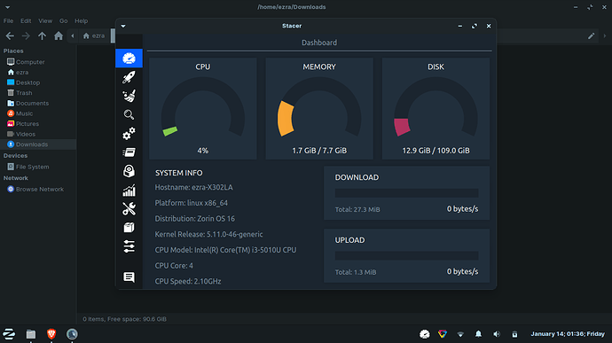Open Feedback chat icon in Stacer sidebar
This screenshot has width=612, height=343.
[129, 277]
